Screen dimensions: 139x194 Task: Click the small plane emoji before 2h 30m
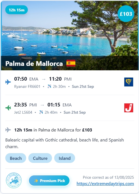(x=49, y=86)
